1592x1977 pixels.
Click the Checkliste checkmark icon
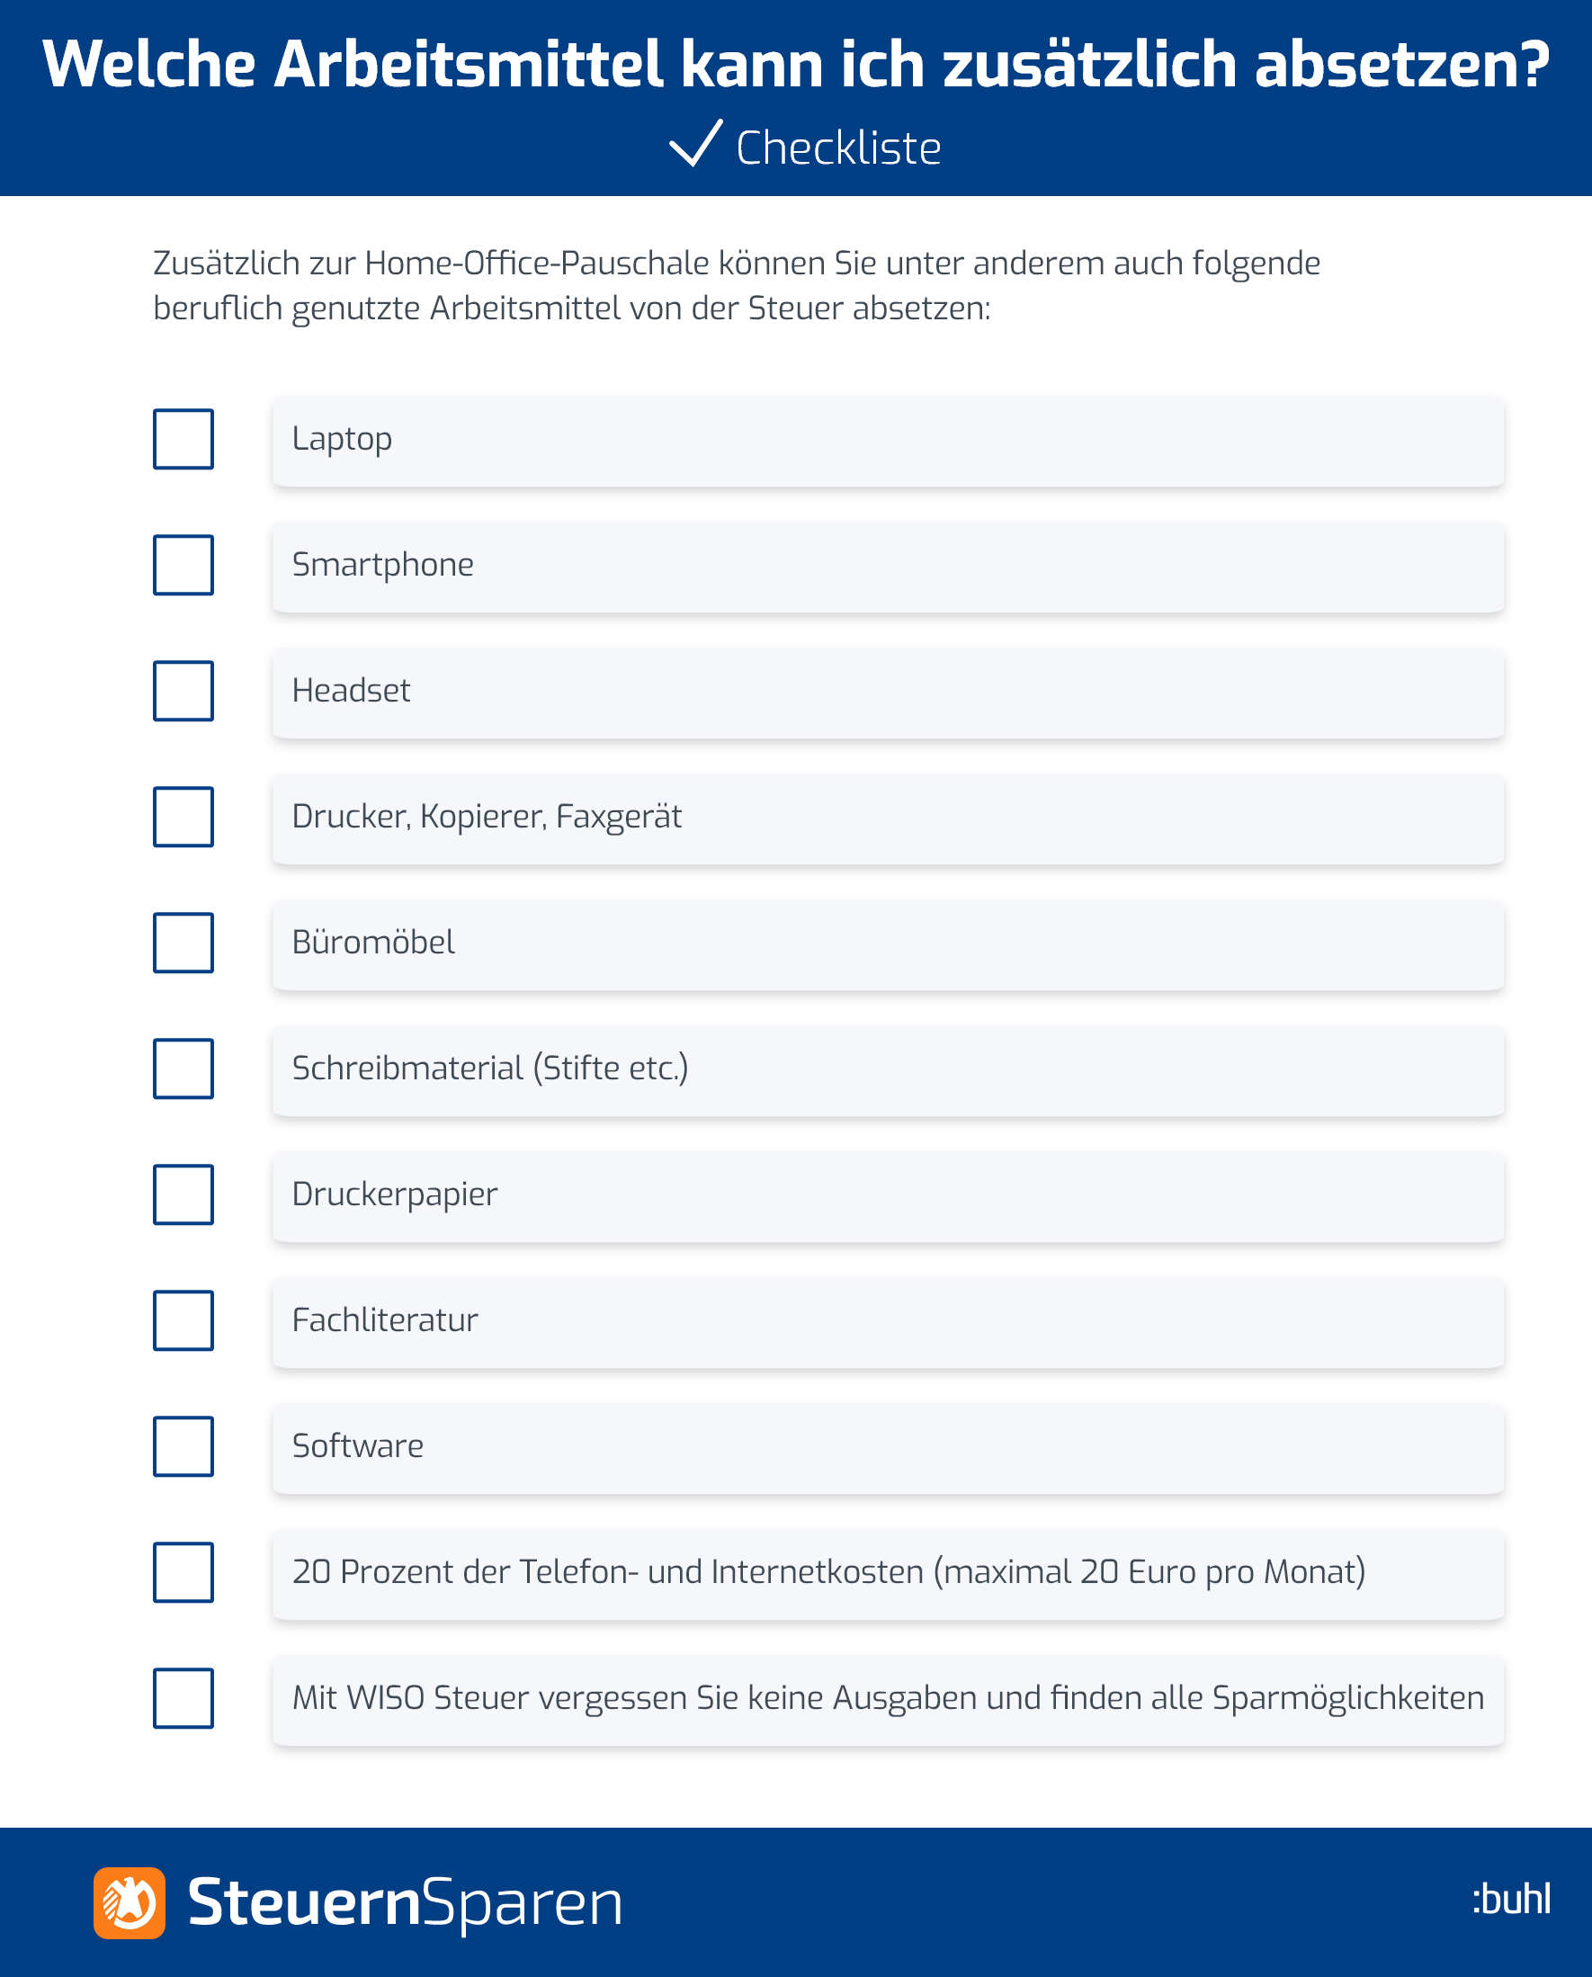[x=696, y=143]
